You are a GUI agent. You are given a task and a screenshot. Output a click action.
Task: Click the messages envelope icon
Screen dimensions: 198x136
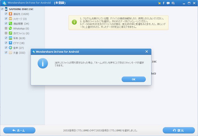11,19
